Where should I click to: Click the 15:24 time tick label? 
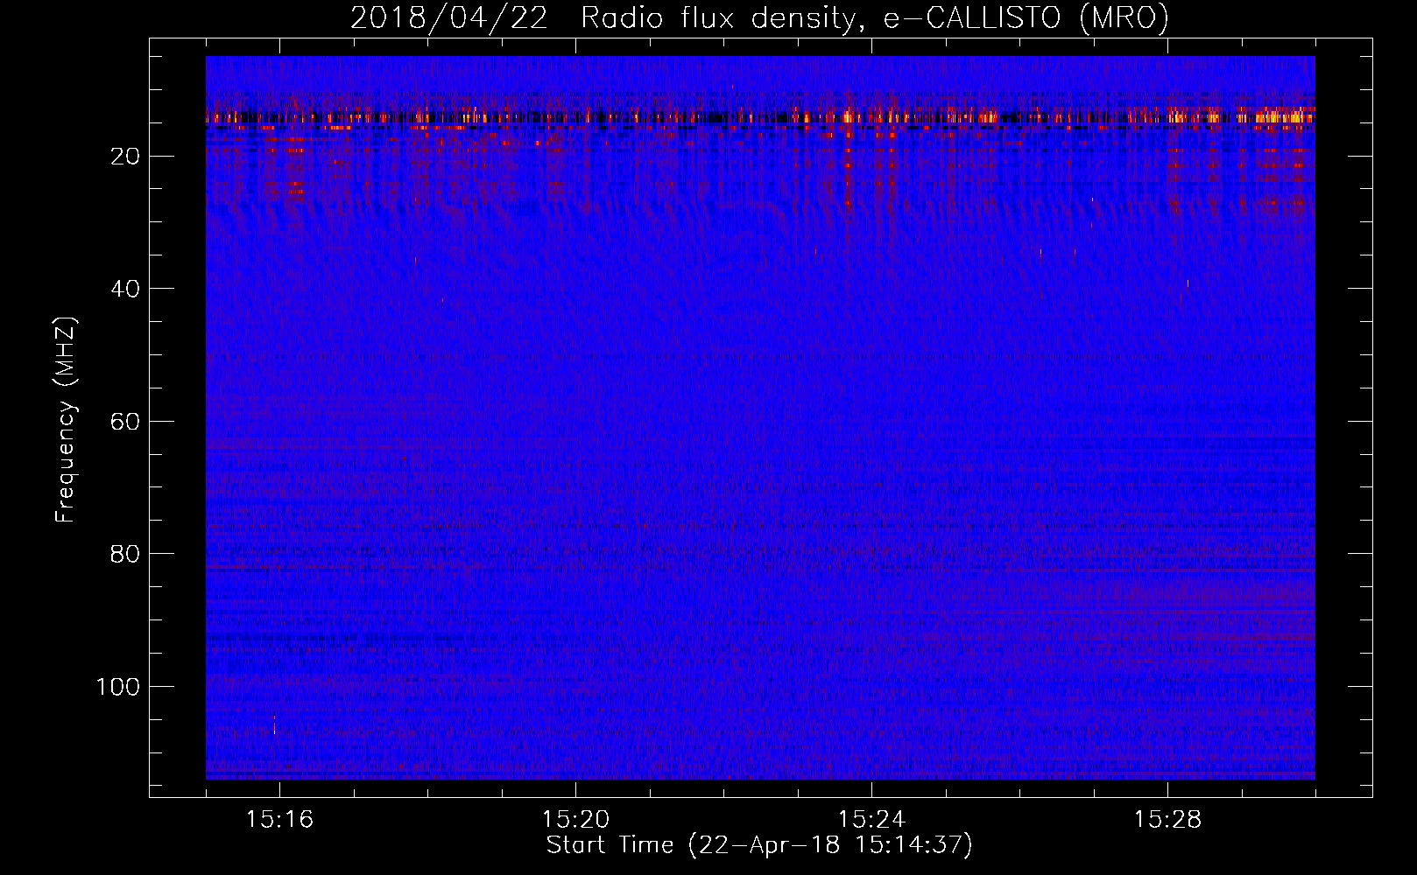pyautogui.click(x=871, y=820)
